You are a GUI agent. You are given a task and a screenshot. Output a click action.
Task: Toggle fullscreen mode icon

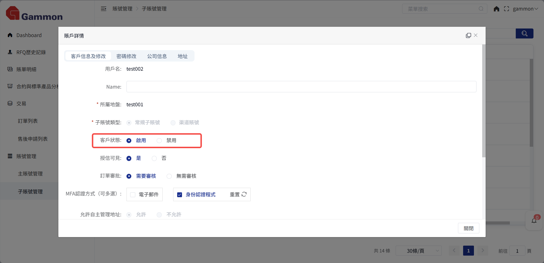(x=506, y=9)
